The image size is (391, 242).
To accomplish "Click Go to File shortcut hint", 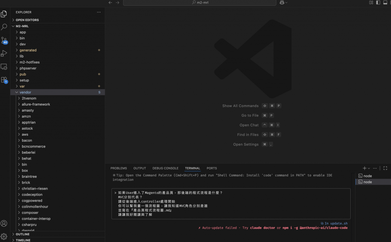I will [258, 115].
